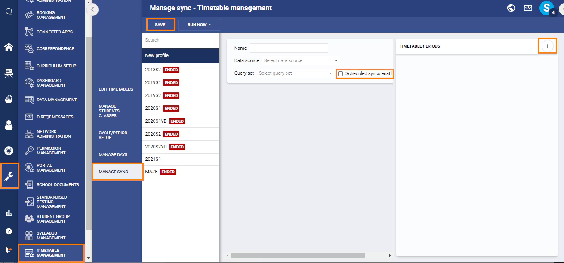This screenshot has width=564, height=263.
Task: Select the 2021S1 sync profile
Action: coord(181,159)
